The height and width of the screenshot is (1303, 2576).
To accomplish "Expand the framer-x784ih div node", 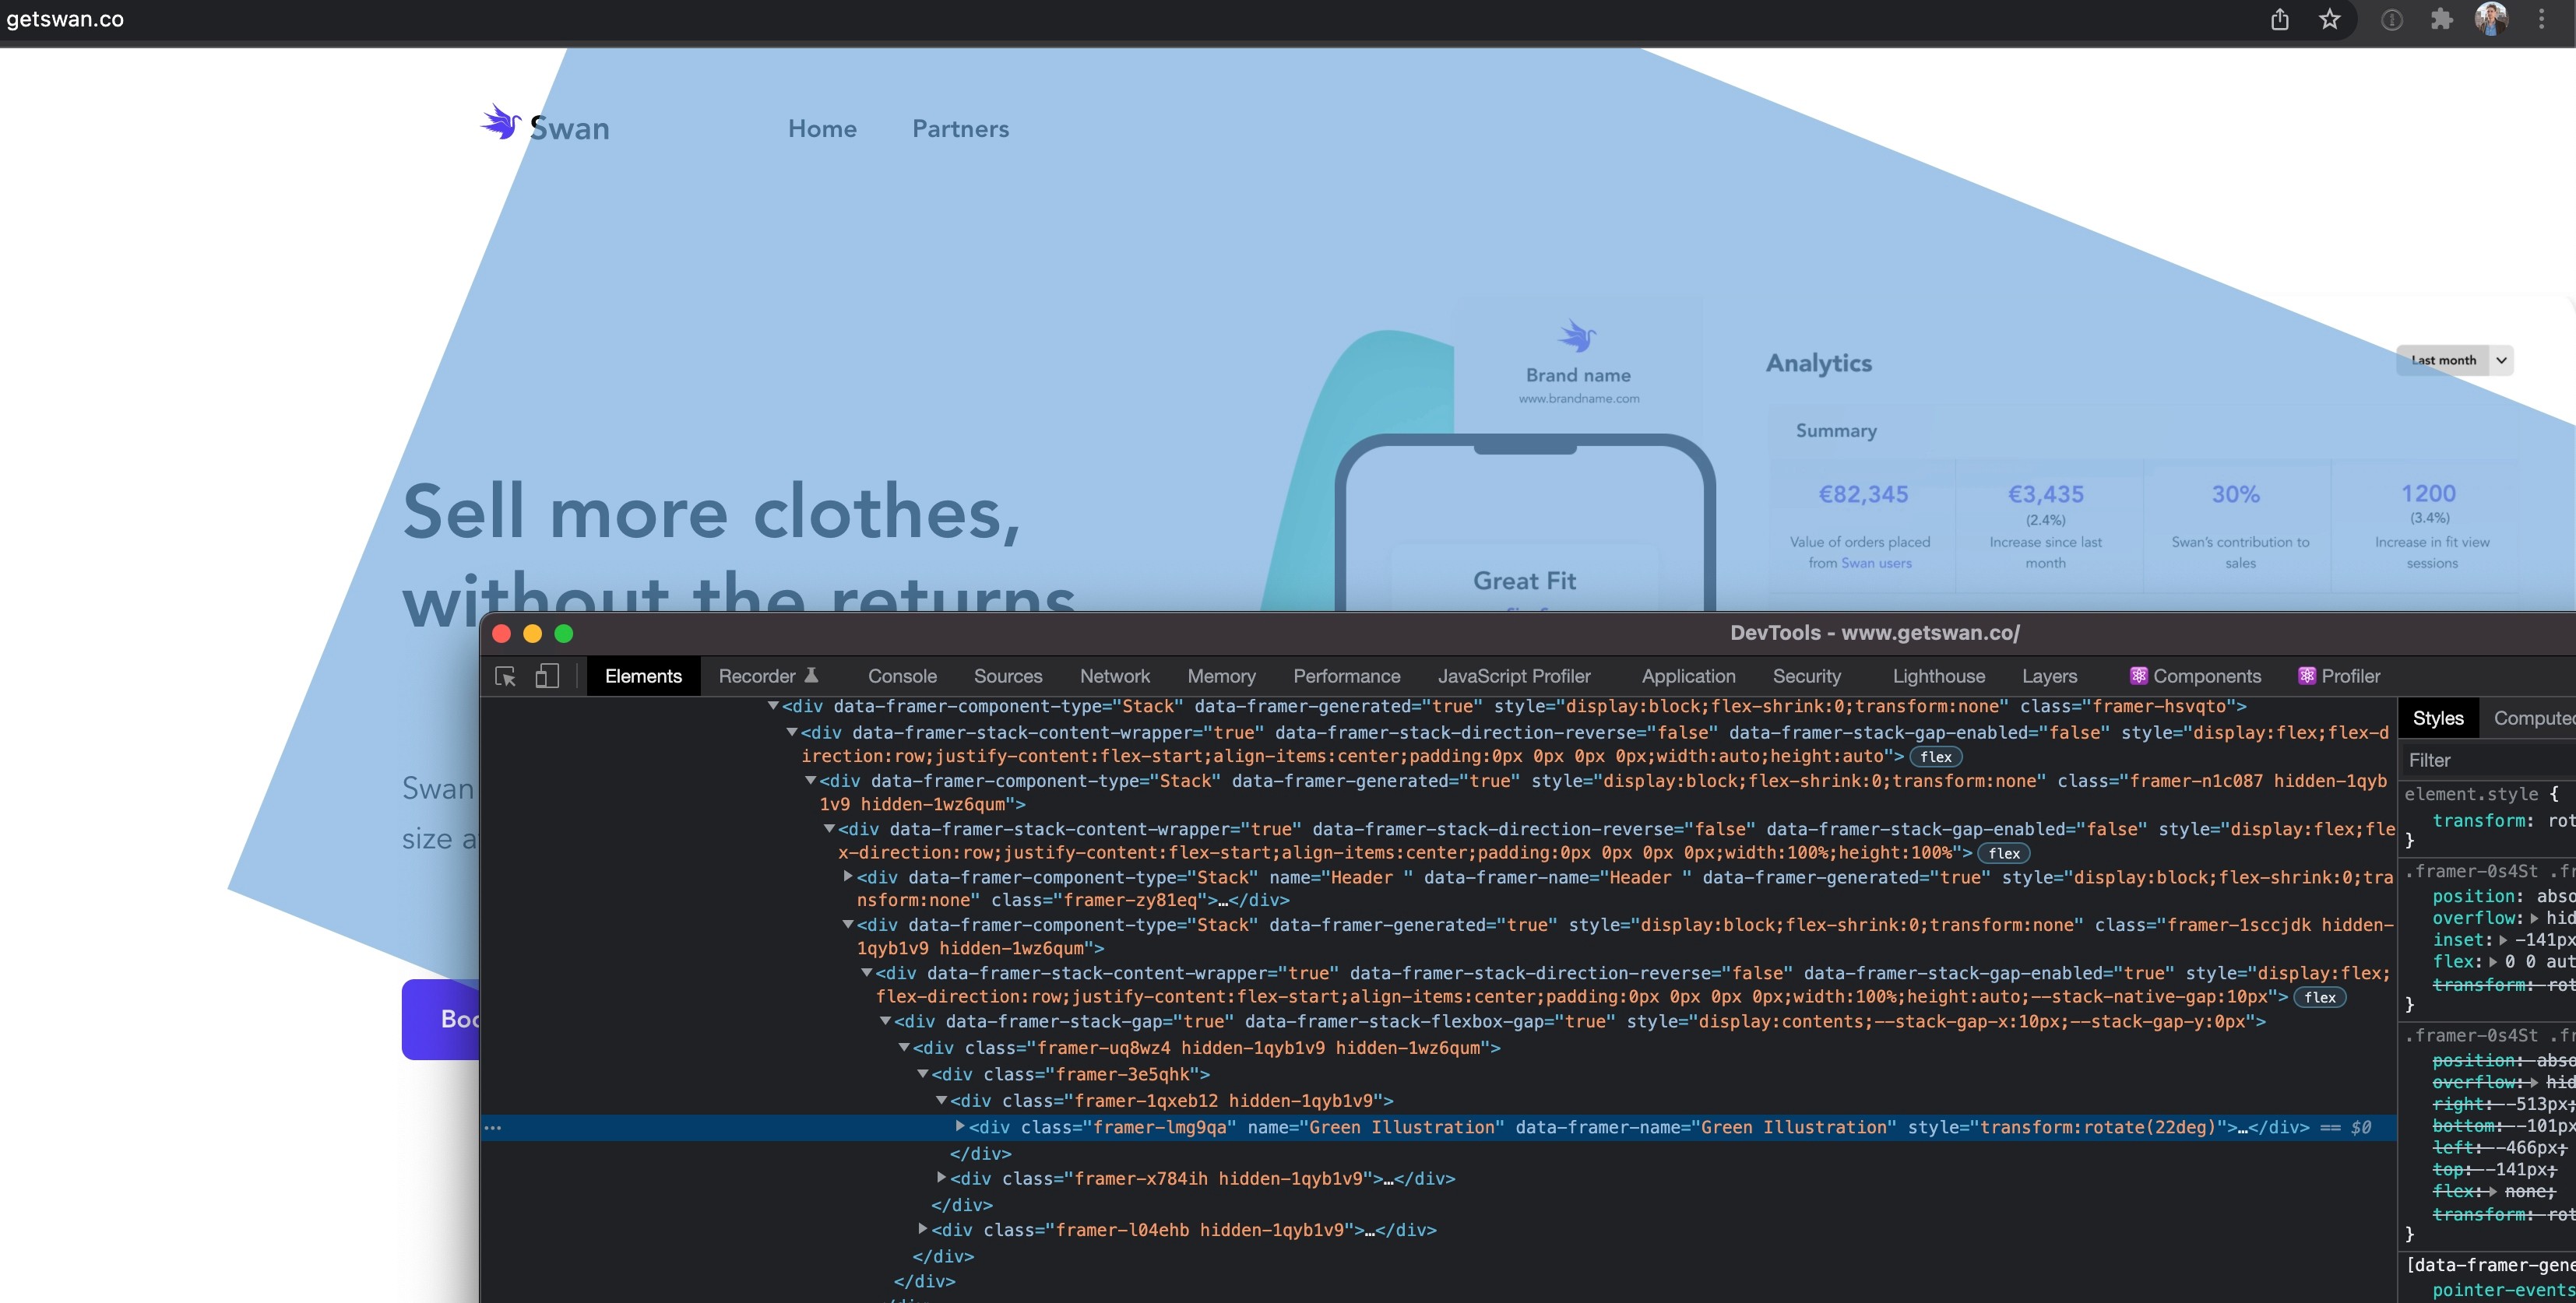I will (941, 1178).
